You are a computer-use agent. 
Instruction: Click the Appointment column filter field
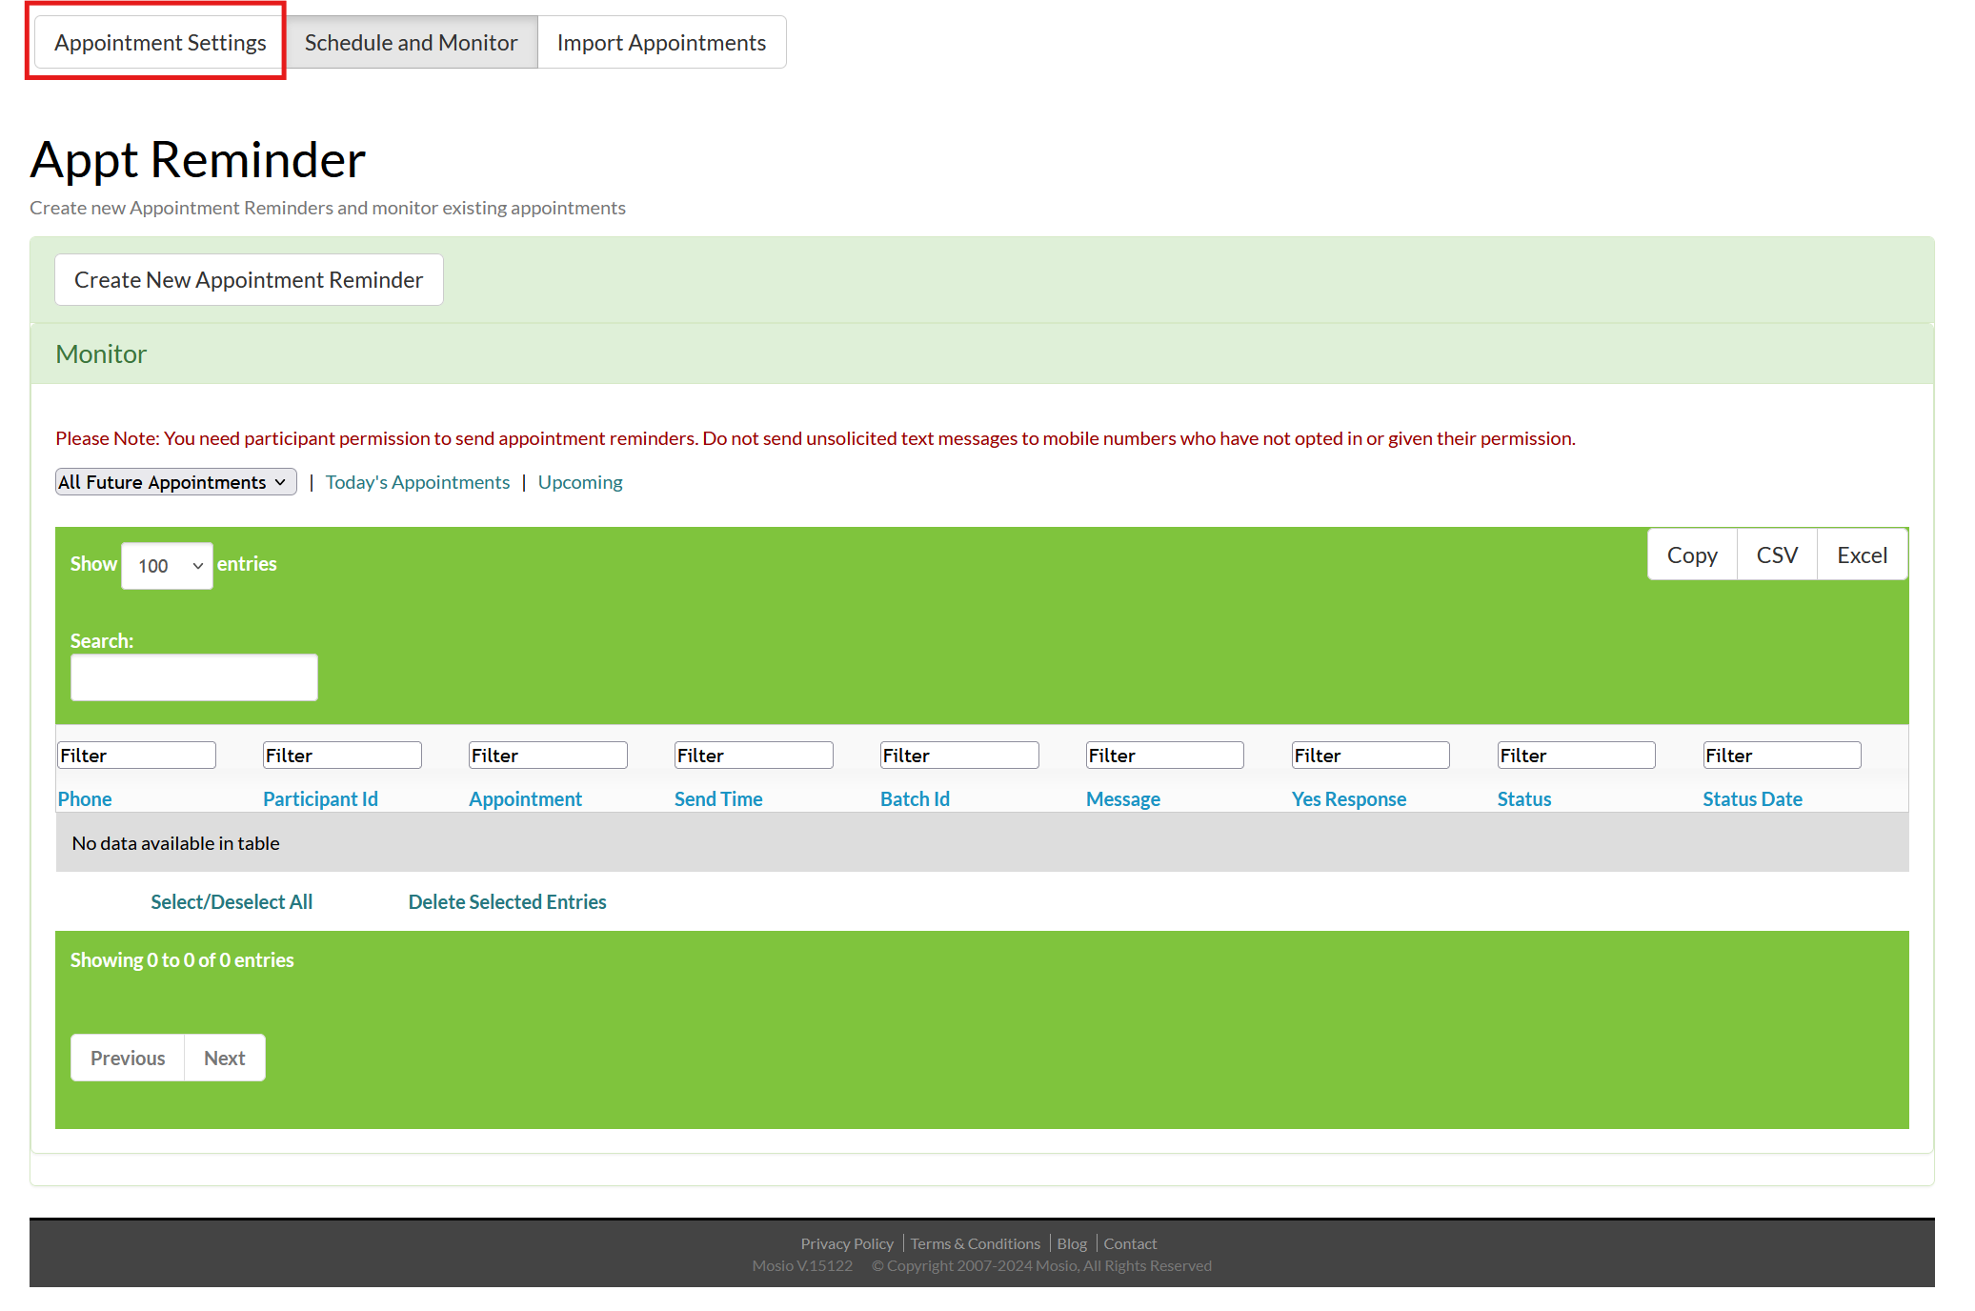click(549, 756)
